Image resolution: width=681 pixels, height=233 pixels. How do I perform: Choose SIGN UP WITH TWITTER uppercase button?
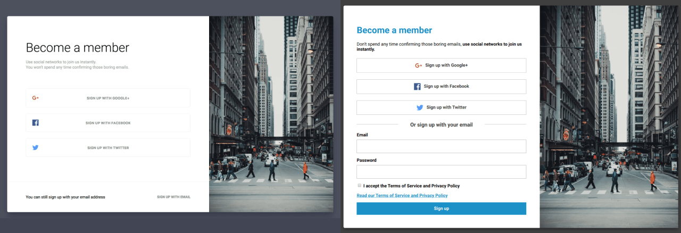(108, 147)
